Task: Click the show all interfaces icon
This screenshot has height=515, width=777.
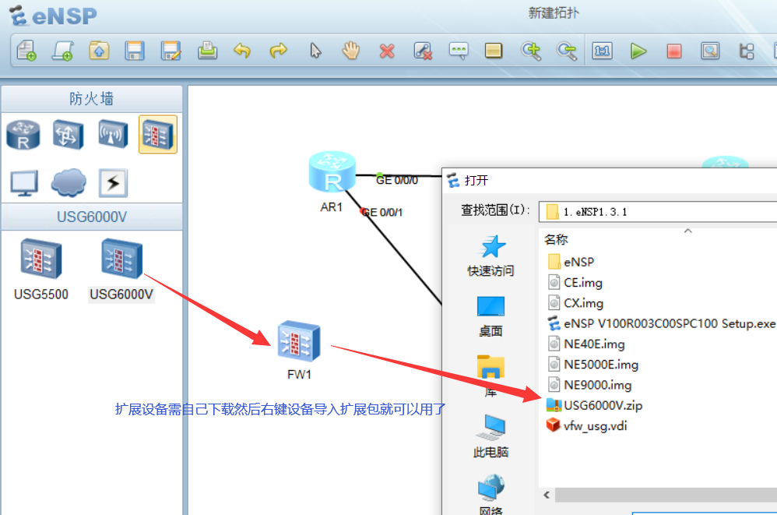Action: pos(747,51)
